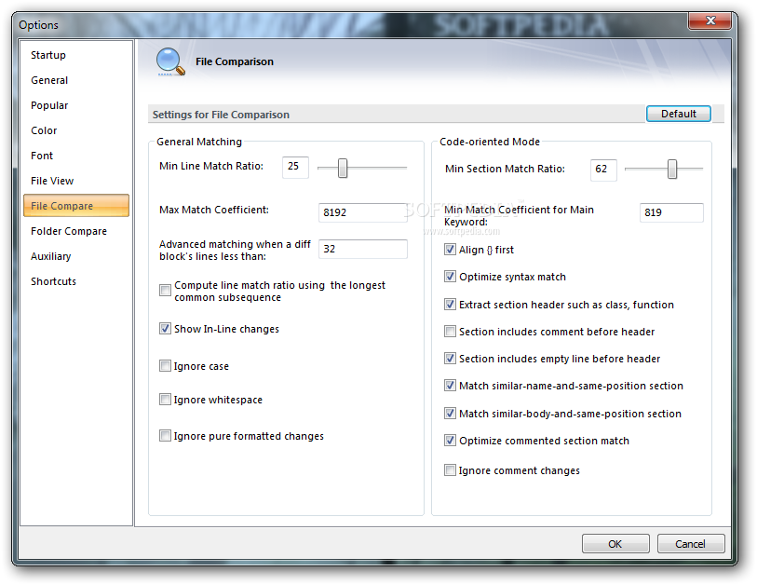Select File View in the sidebar
The height and width of the screenshot is (585, 757).
(x=52, y=181)
